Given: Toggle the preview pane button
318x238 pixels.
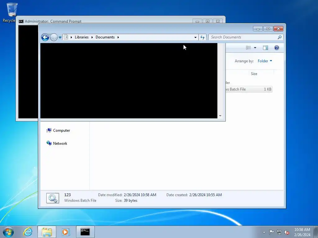Looking at the screenshot, I should point(266,48).
